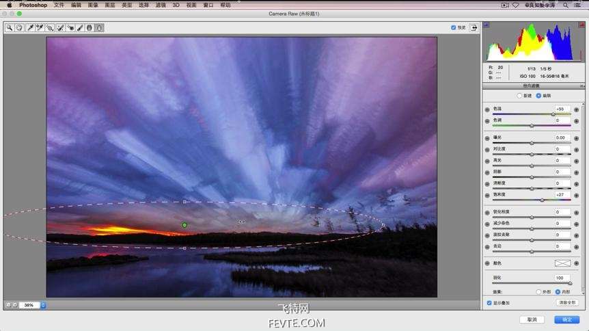Click the 颜色 color swatch box
589x331 pixels.
pos(563,263)
